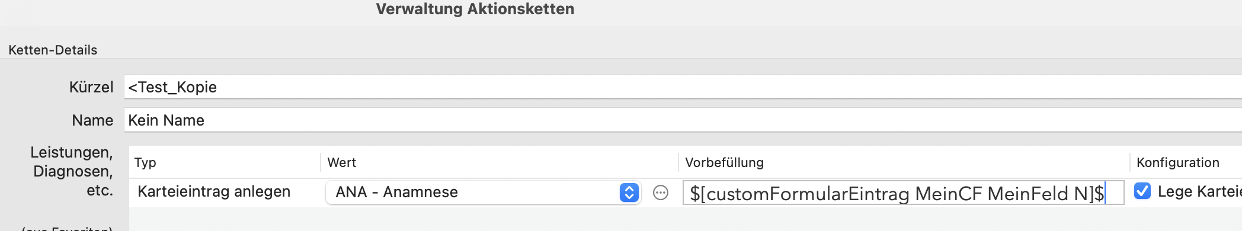Viewport: 1242px width, 231px height.
Task: Click the Vorbefüllung field with customFormularEintrag text
Action: (x=903, y=193)
